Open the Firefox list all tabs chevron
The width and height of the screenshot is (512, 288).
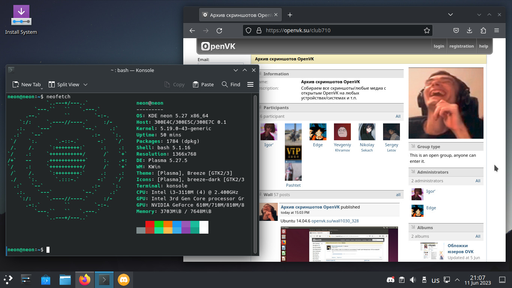coord(451,15)
